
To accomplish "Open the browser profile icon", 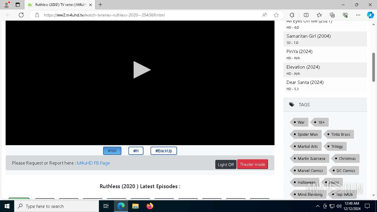I will (x=6, y=5).
